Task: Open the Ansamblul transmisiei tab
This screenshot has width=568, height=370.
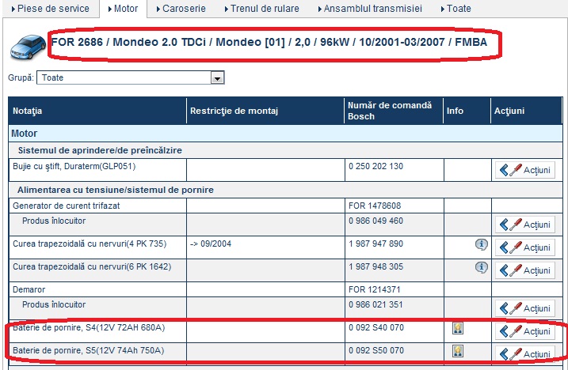Action: 371,9
